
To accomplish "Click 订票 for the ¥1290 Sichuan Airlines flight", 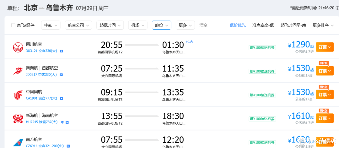I will (x=325, y=47).
